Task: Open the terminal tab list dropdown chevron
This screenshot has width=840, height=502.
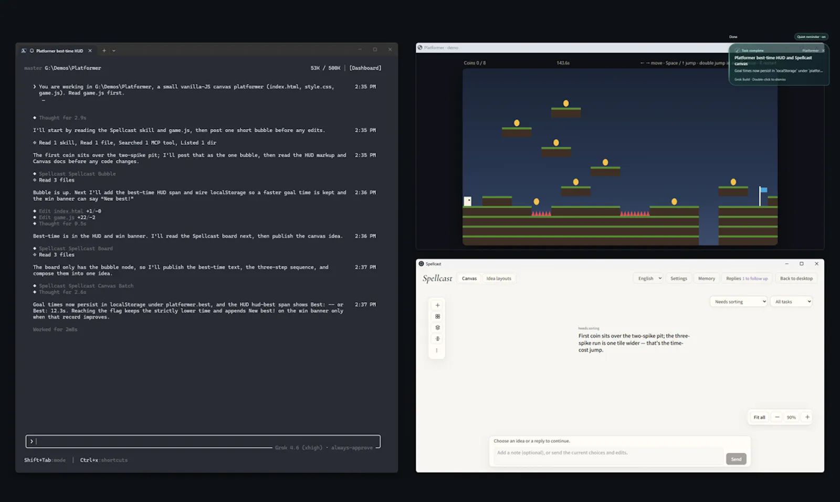Action: pyautogui.click(x=114, y=51)
